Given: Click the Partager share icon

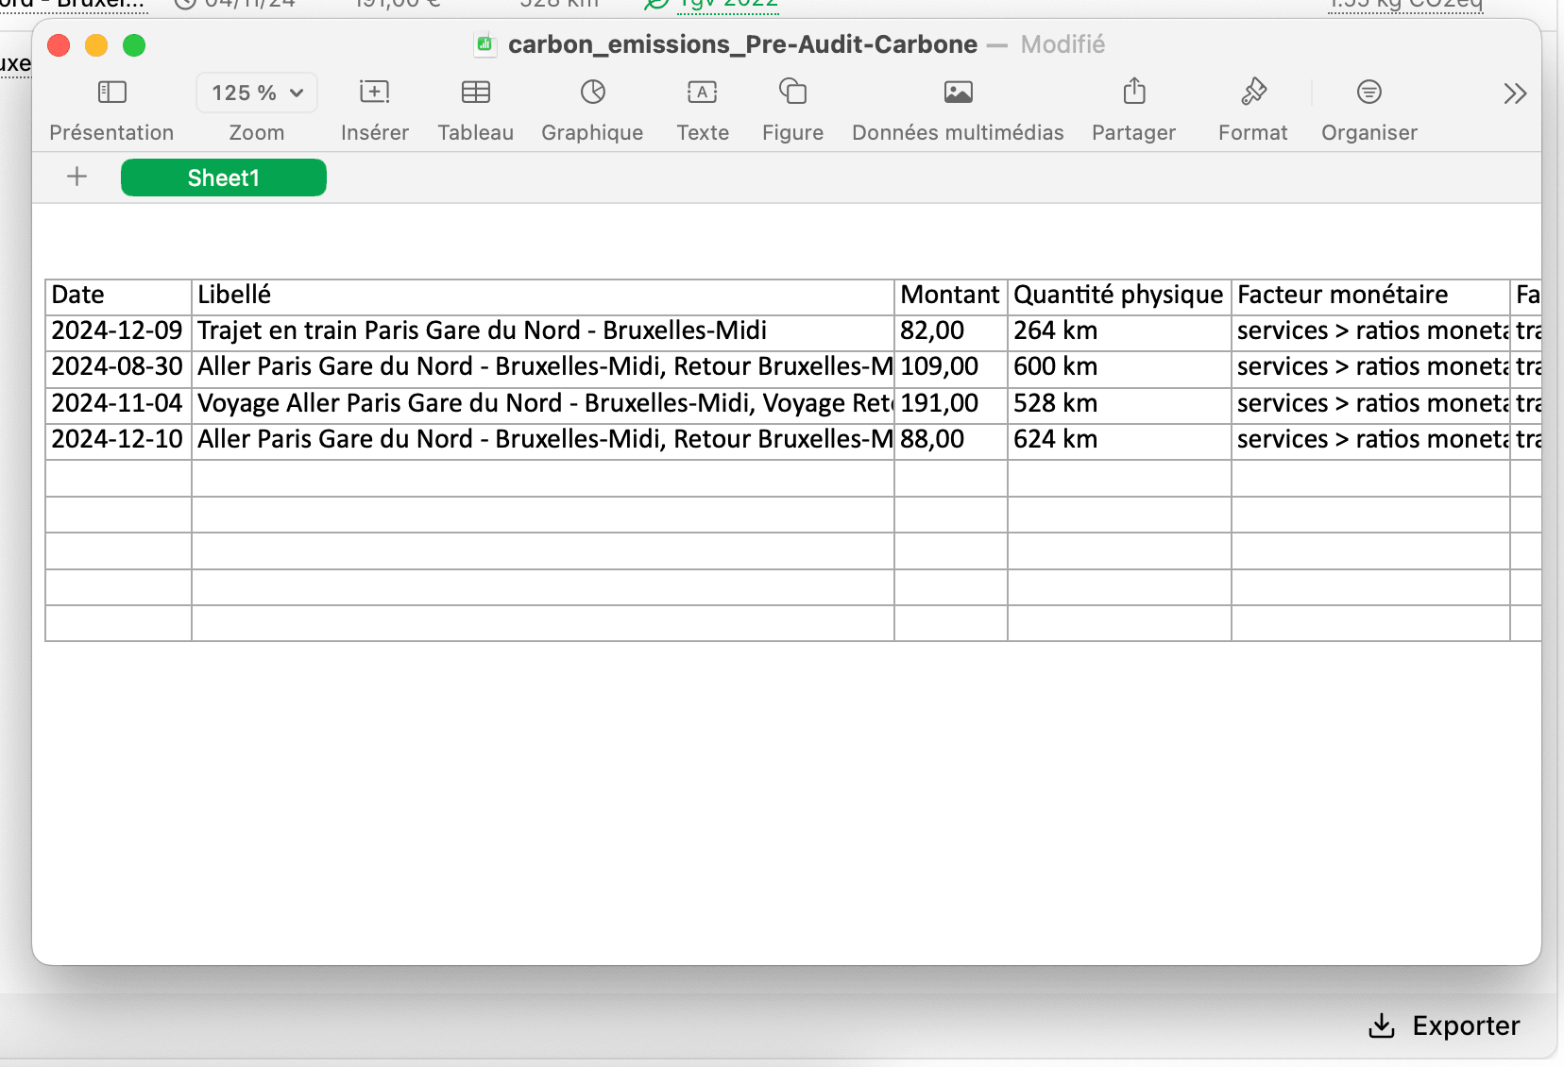Looking at the screenshot, I should point(1134,92).
